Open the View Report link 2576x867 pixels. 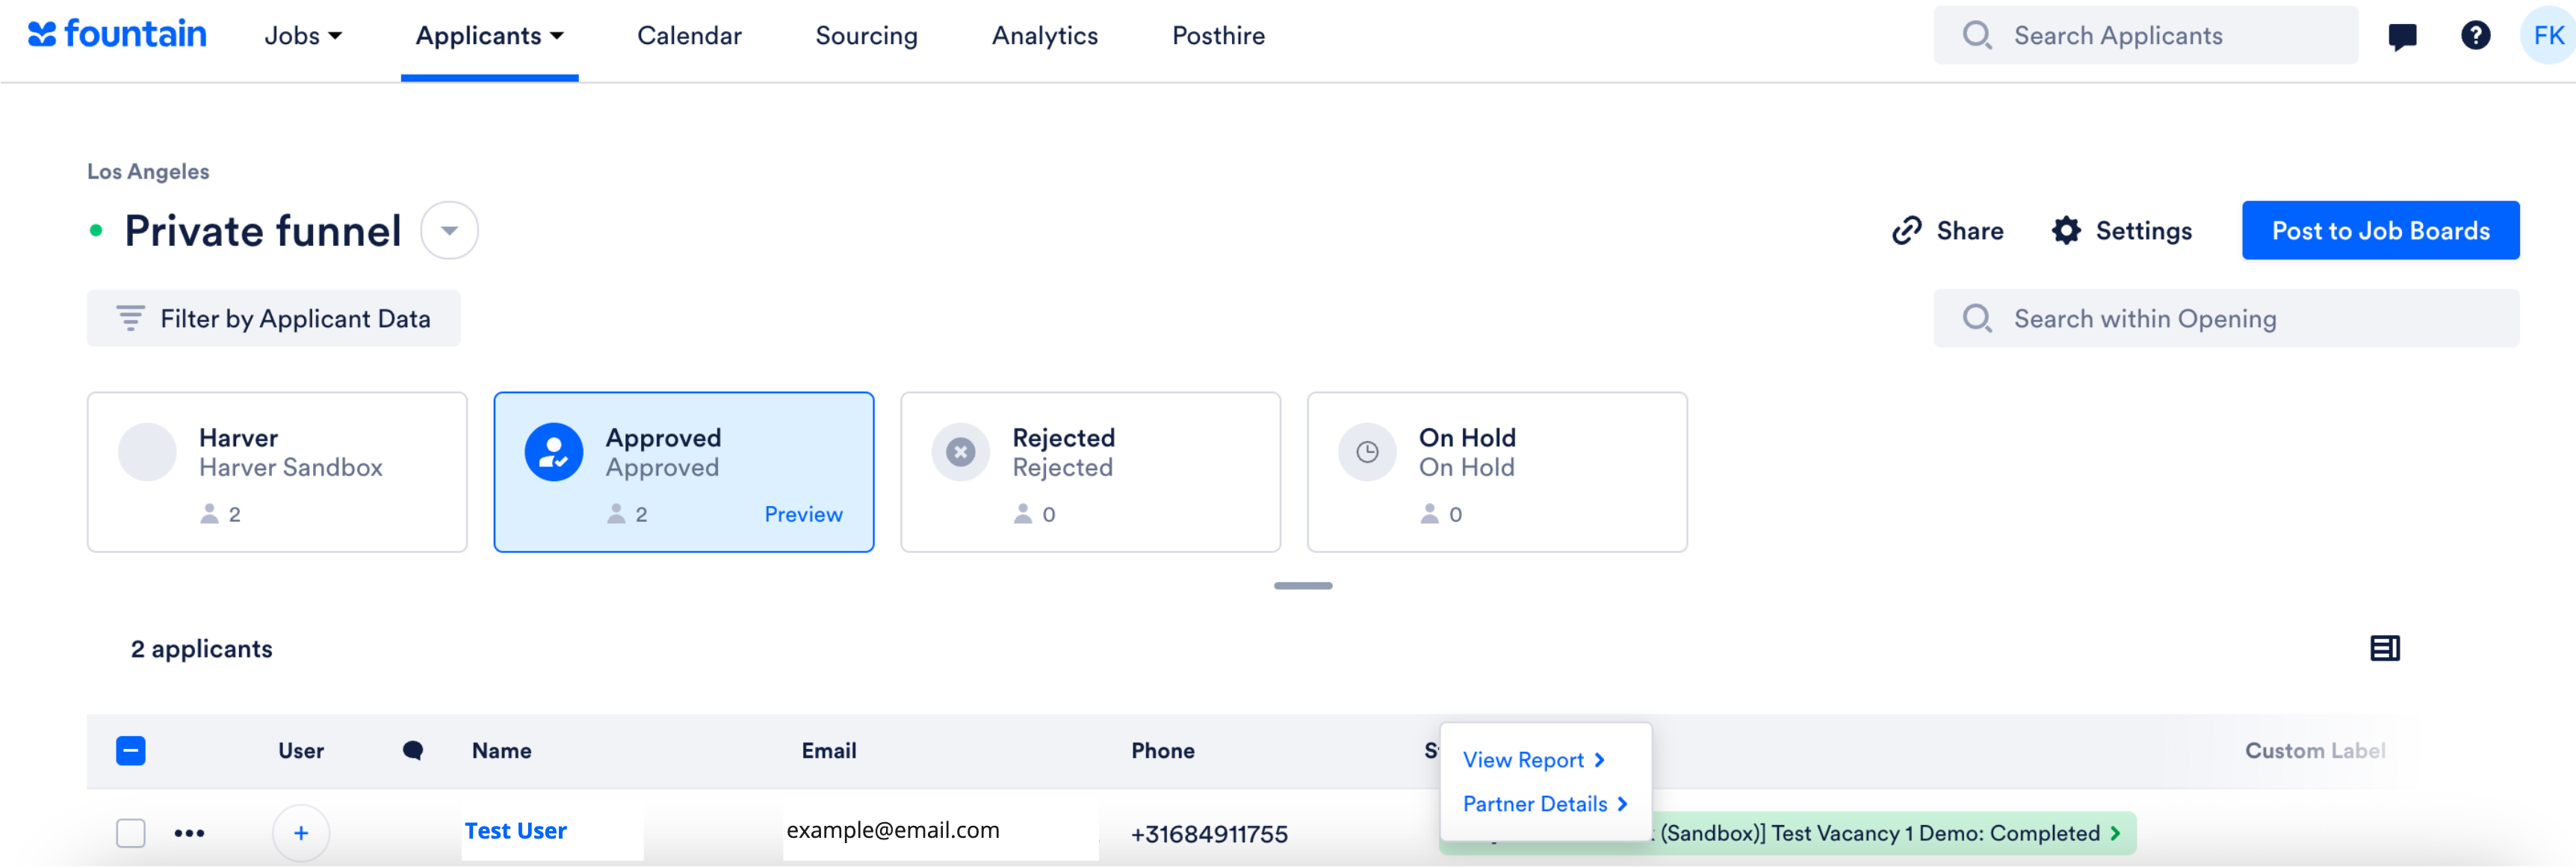coord(1533,761)
